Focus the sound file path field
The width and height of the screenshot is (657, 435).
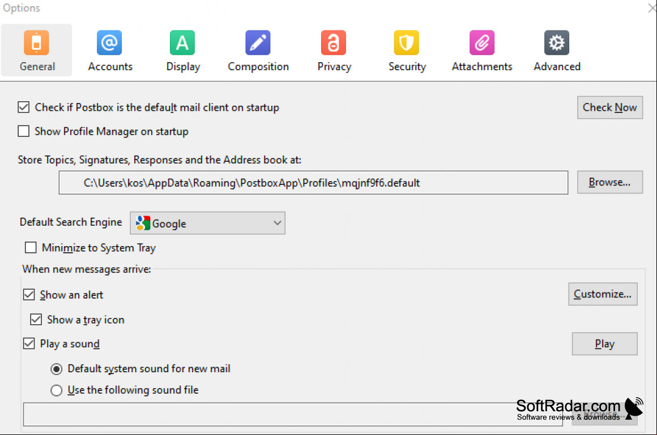click(293, 415)
